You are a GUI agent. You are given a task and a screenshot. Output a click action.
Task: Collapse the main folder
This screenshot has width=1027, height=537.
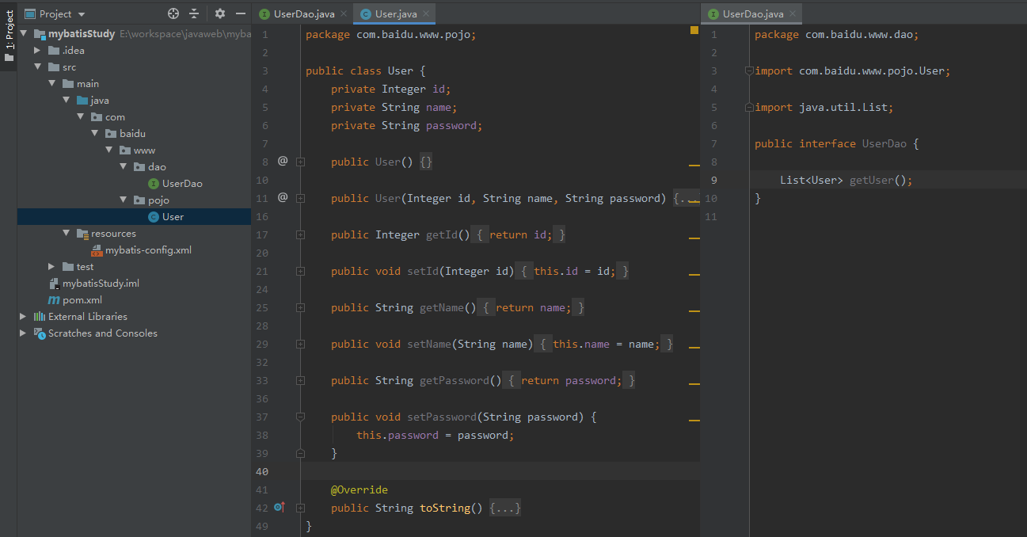[51, 84]
